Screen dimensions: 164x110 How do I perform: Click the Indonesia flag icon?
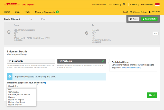[157, 4]
